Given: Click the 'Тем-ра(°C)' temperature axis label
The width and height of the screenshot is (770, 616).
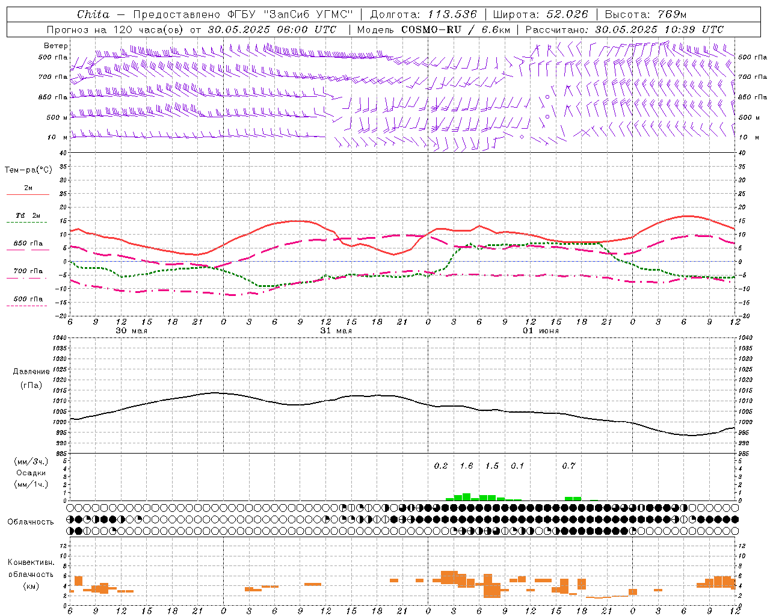Looking at the screenshot, I should [28, 170].
